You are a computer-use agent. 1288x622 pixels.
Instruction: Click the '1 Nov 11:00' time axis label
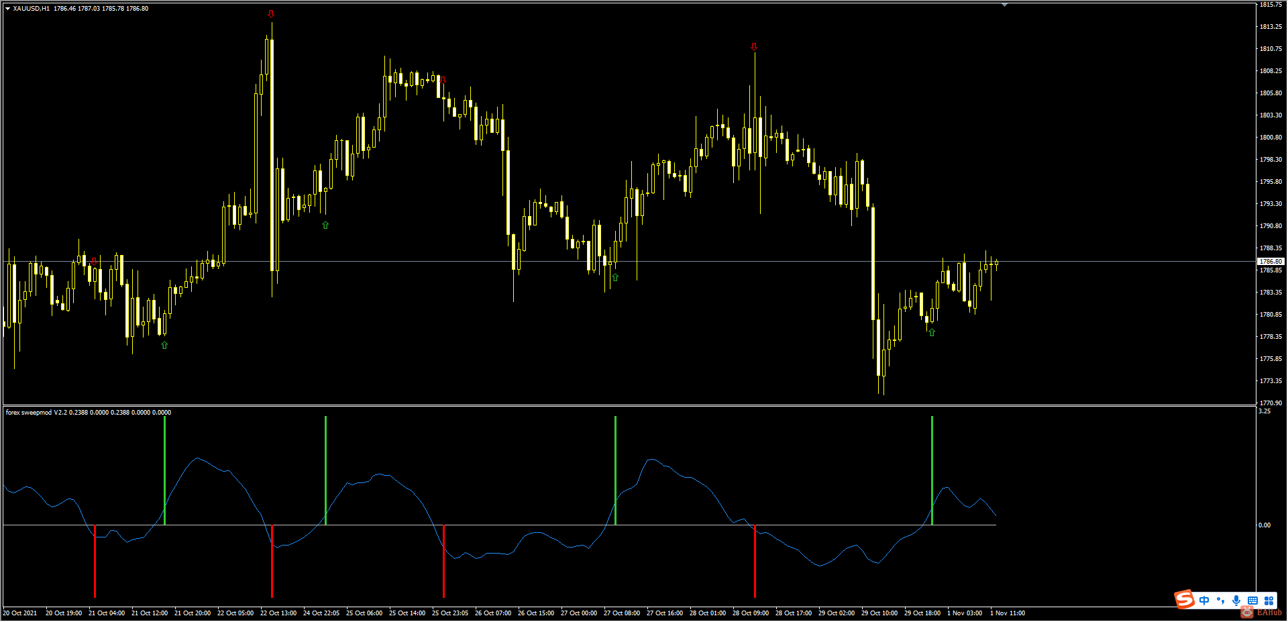1008,613
